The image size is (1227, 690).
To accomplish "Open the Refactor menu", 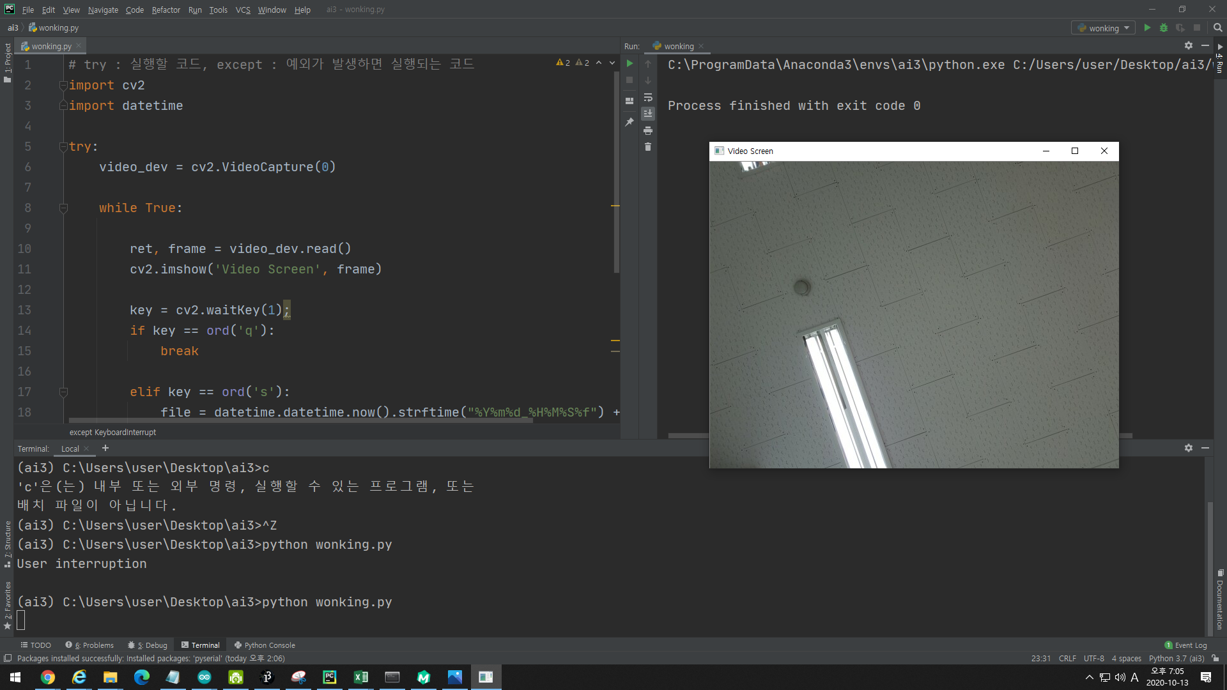I will 166,10.
